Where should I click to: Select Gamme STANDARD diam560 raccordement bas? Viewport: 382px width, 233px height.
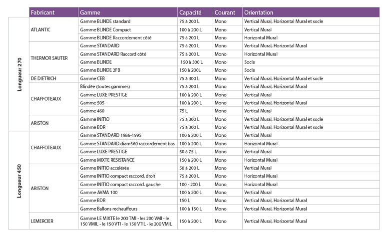pos(128,144)
